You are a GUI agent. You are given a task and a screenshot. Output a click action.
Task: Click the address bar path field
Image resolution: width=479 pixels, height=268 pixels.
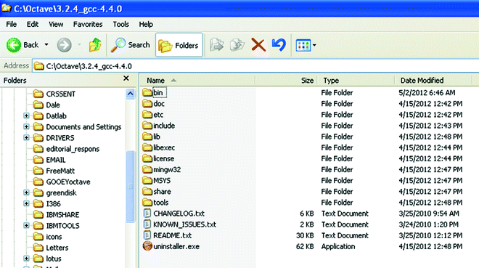point(255,66)
